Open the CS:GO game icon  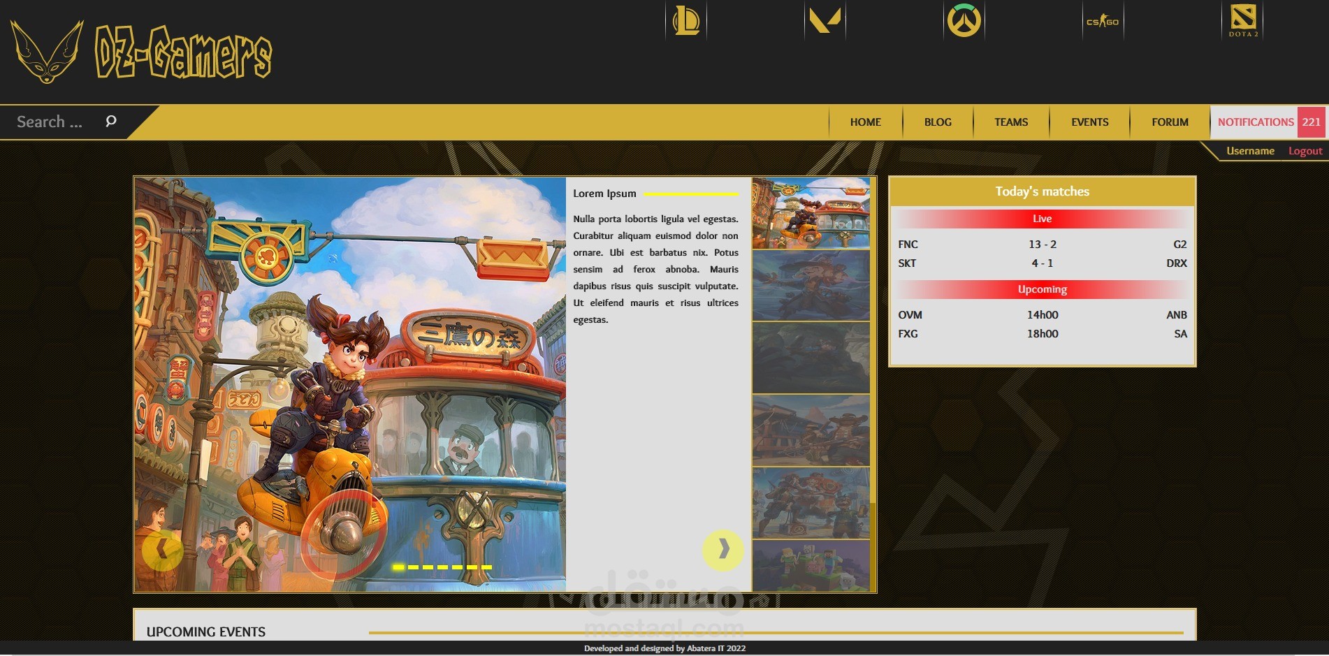(1103, 21)
